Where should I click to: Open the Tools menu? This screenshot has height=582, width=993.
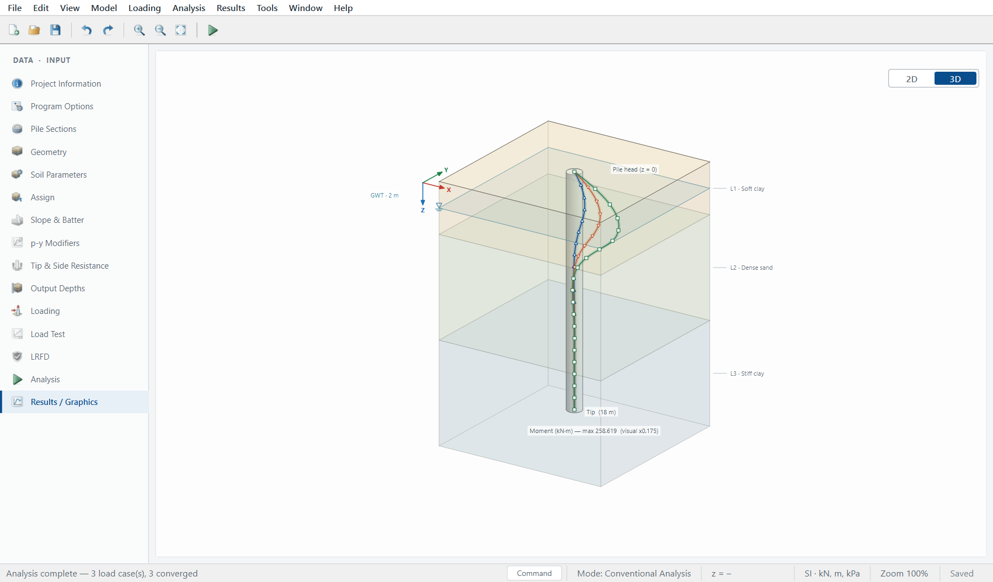(x=267, y=8)
